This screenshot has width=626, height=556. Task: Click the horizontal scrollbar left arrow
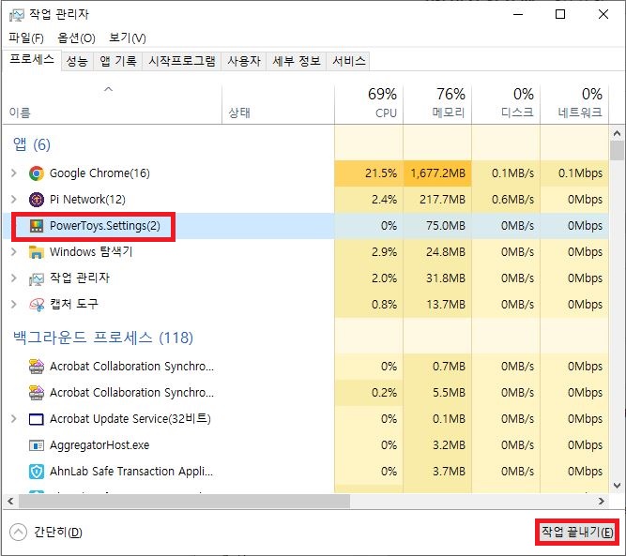[10, 502]
